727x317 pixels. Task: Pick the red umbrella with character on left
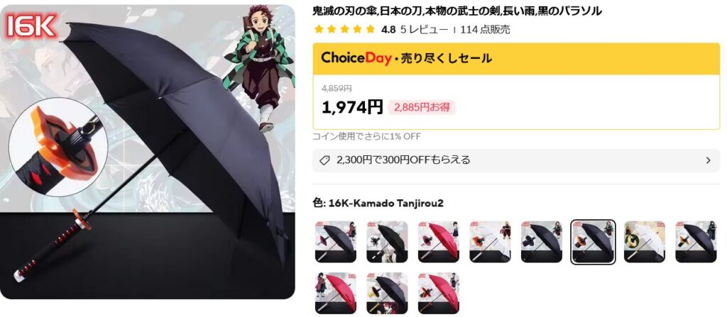tap(336, 294)
